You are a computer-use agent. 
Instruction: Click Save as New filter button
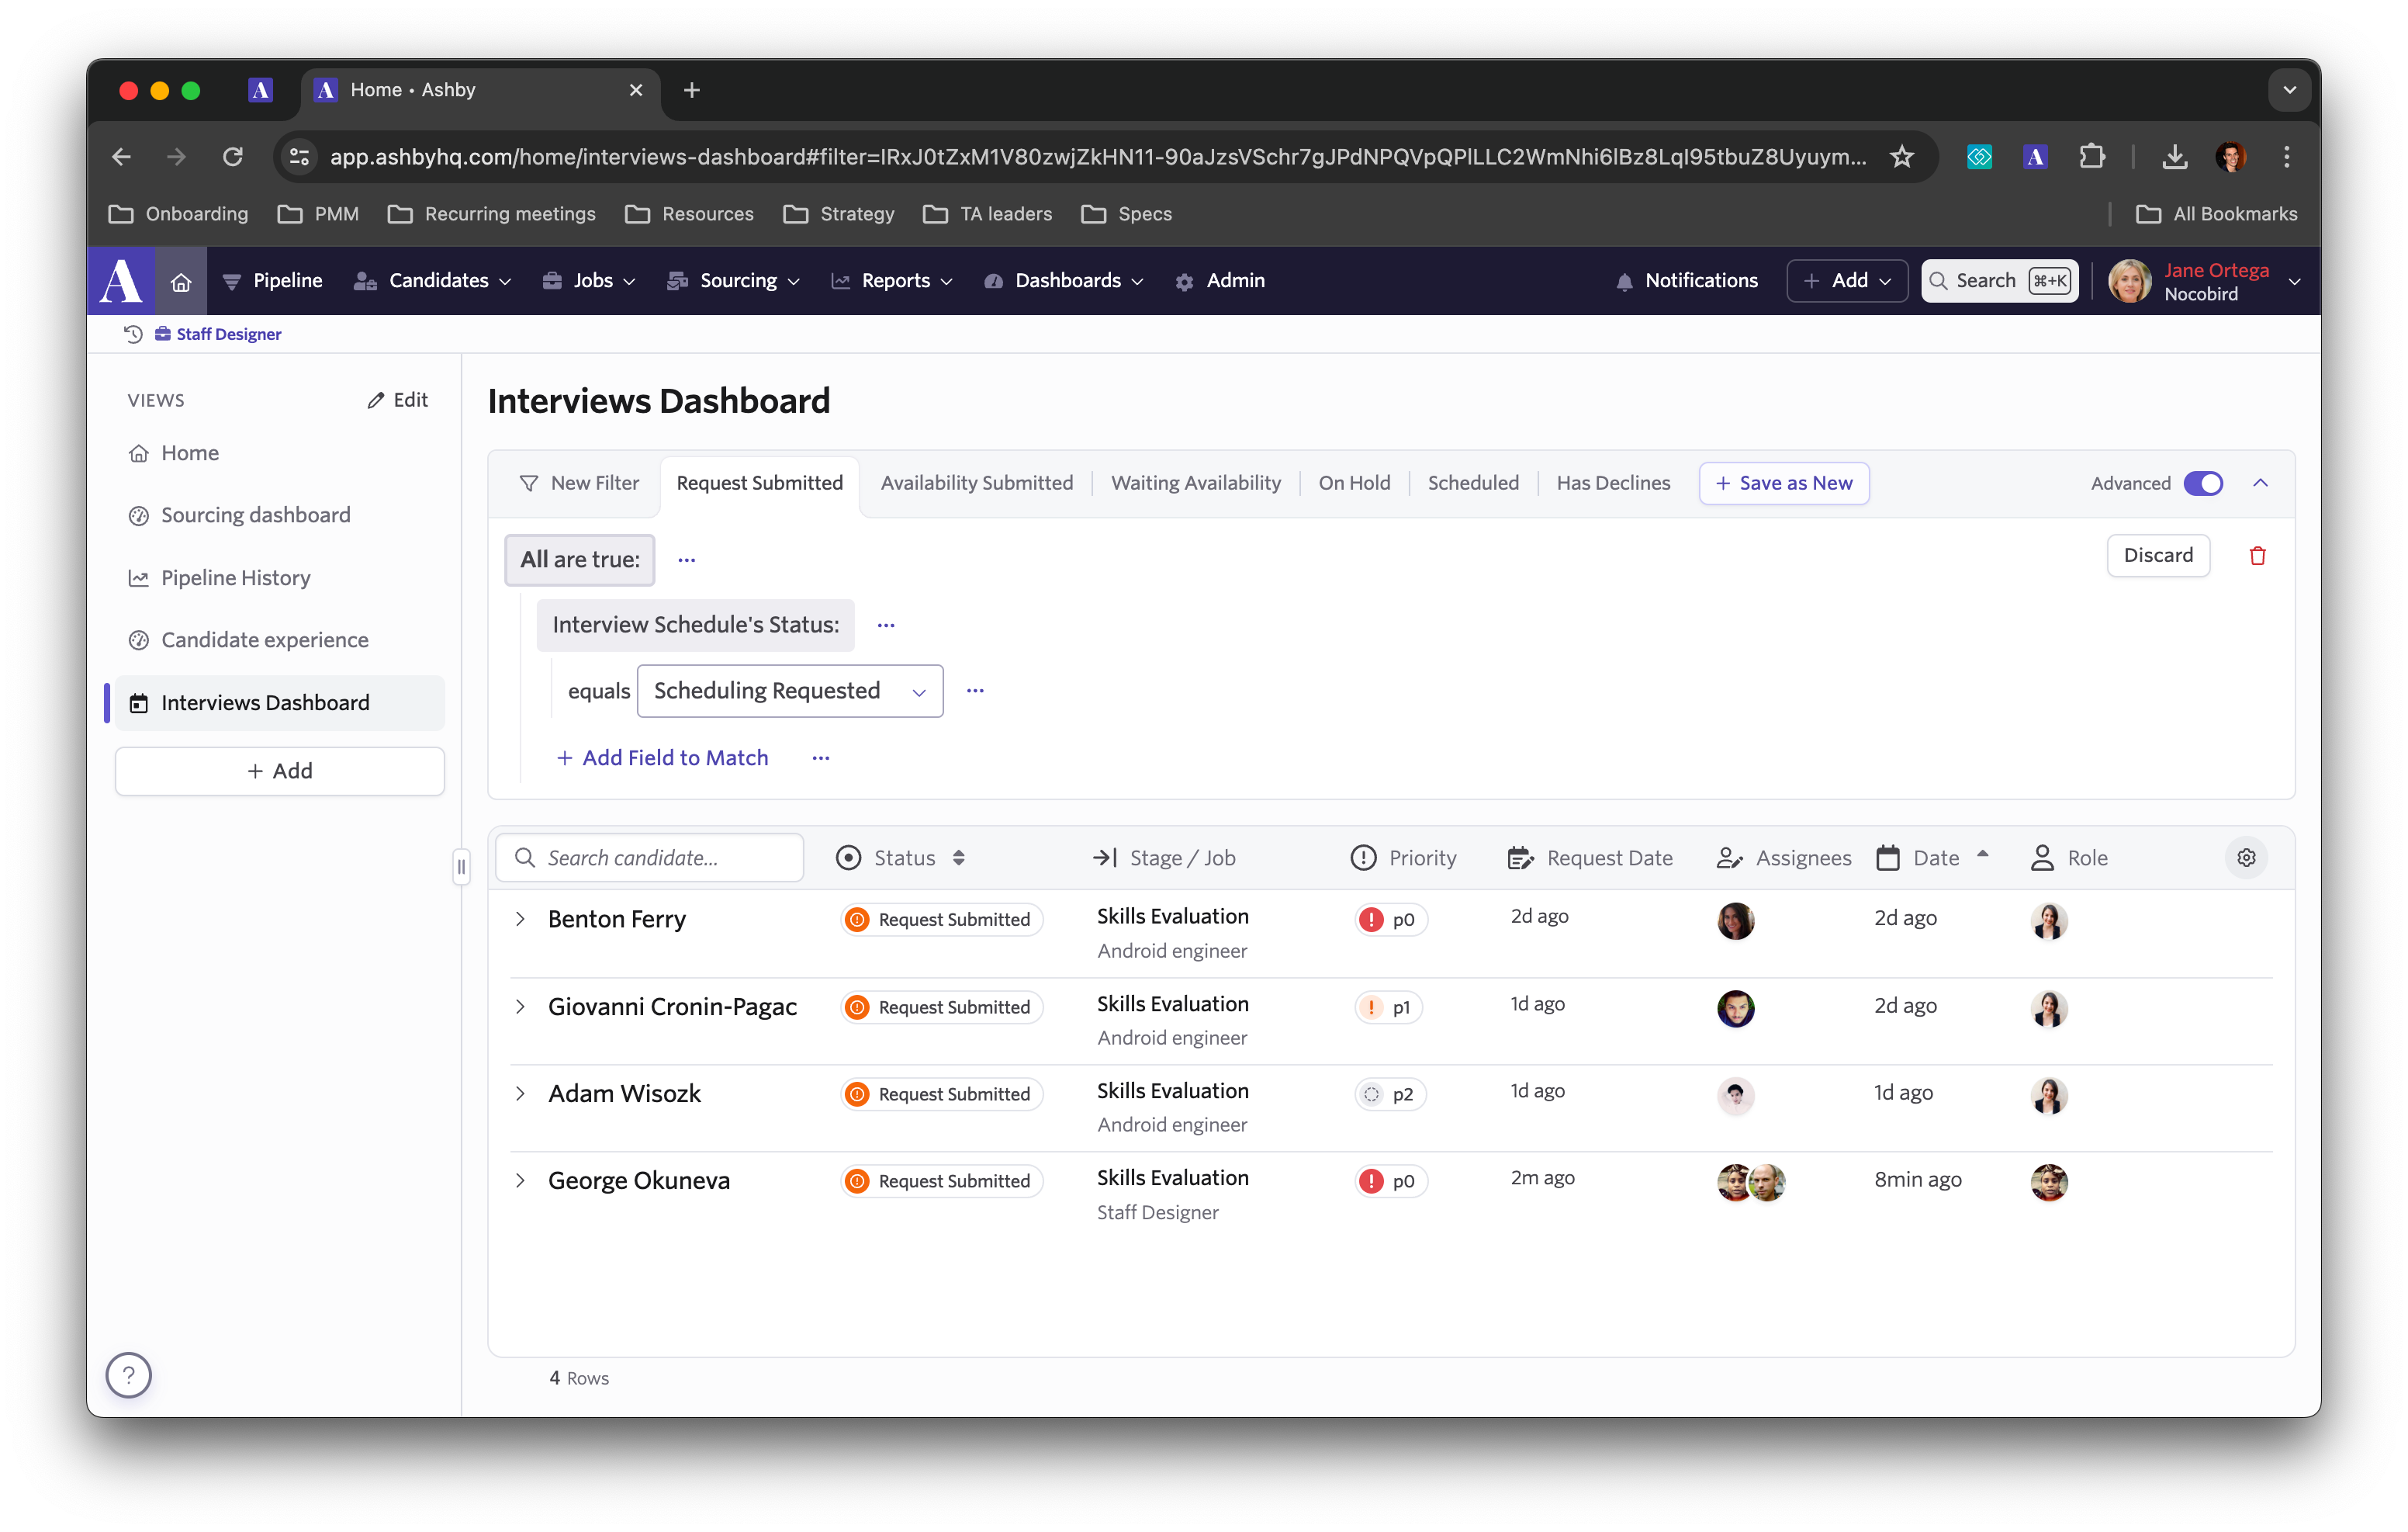tap(1784, 483)
